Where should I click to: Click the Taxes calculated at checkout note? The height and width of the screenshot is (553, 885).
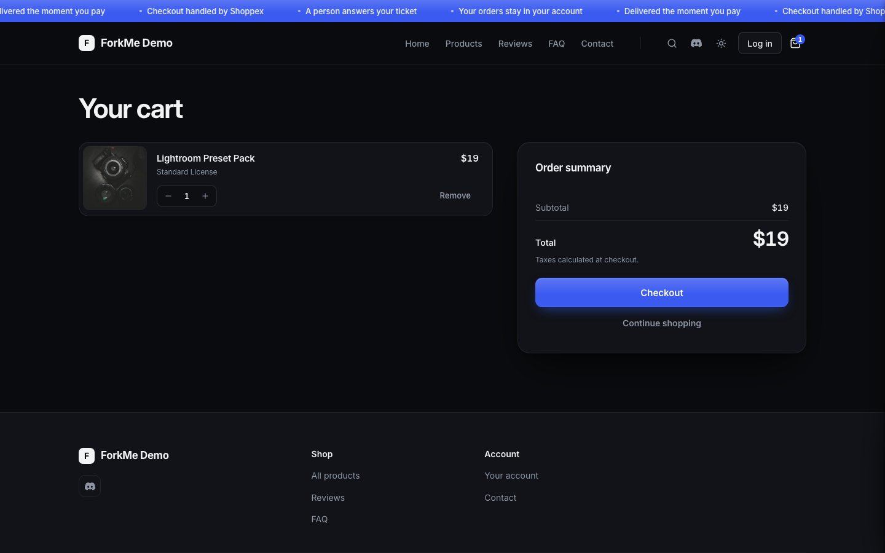(x=587, y=260)
